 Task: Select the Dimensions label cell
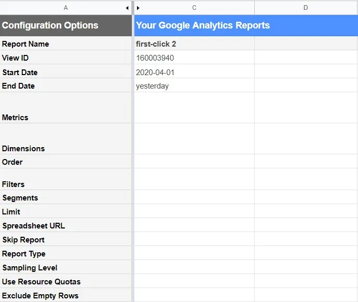click(x=66, y=139)
